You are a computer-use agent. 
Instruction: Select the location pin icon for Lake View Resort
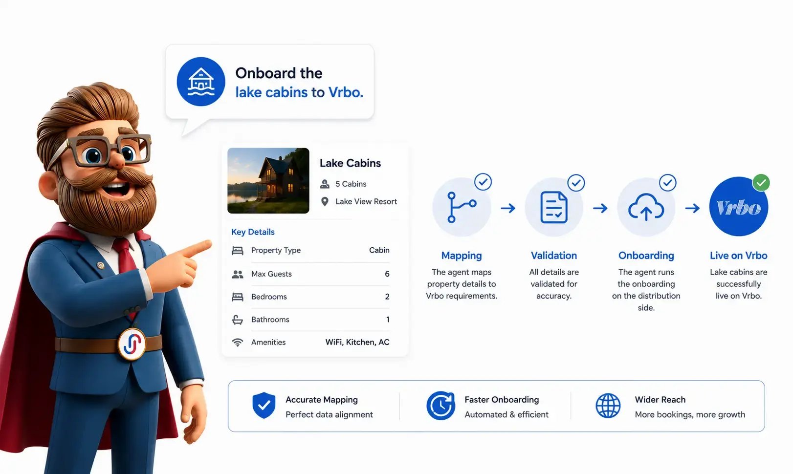[x=325, y=201]
